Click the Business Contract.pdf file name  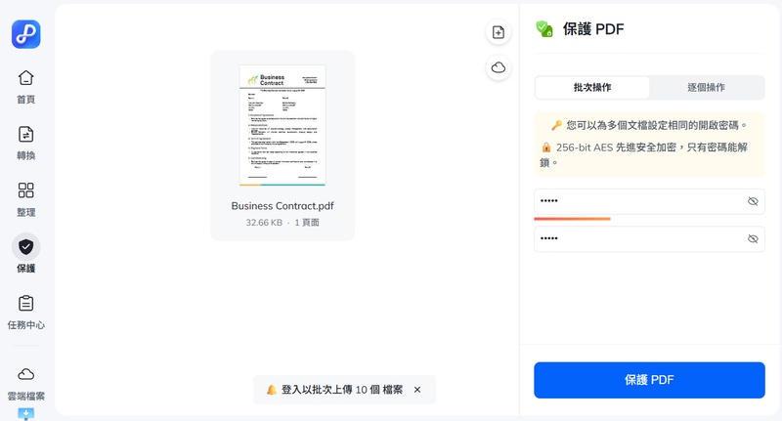tap(282, 206)
